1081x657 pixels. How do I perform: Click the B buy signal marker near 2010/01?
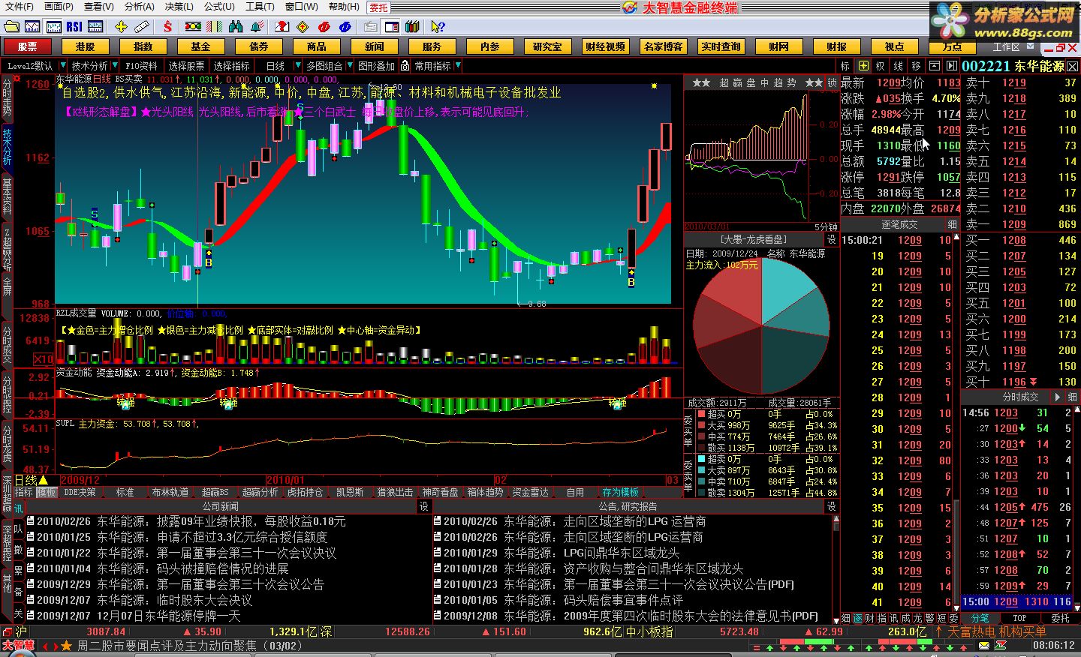coord(208,262)
